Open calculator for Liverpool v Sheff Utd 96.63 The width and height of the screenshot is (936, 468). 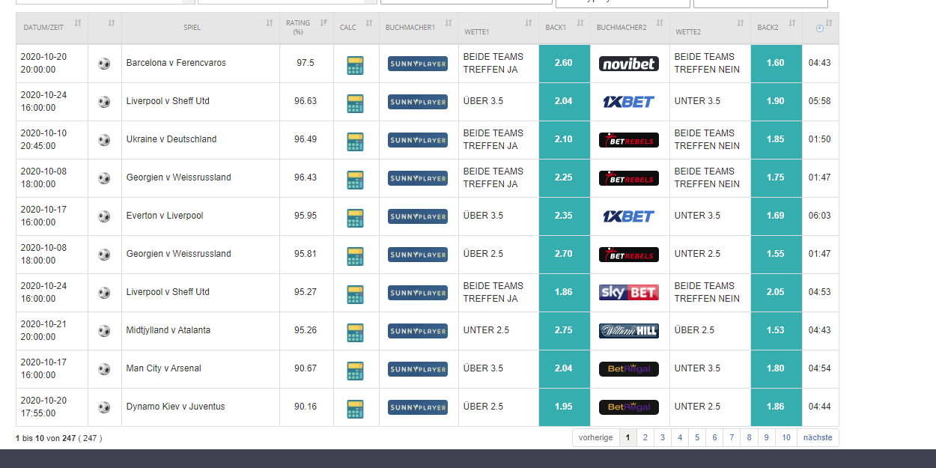pos(356,103)
